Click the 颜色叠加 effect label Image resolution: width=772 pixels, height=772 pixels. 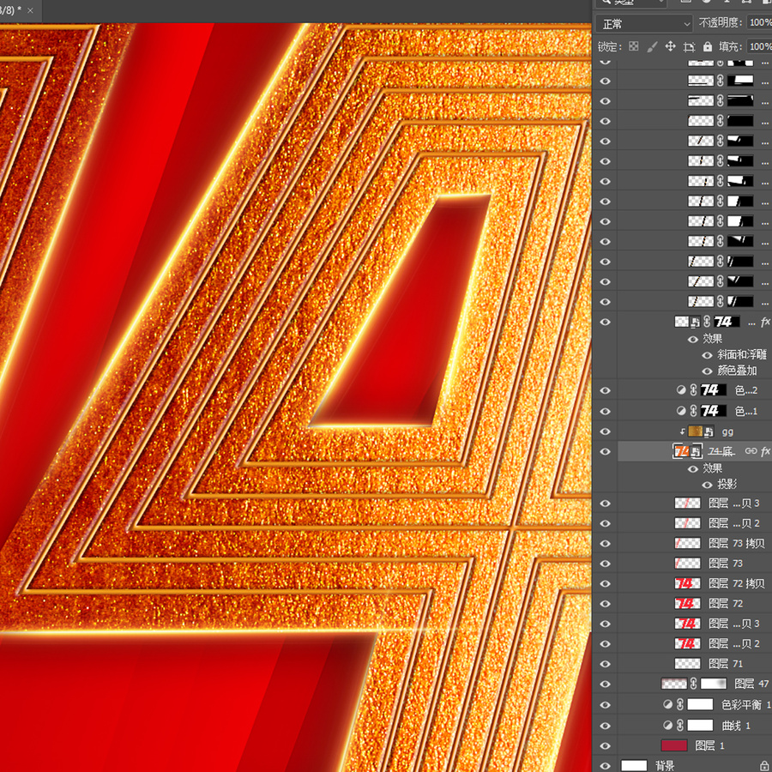[x=737, y=371]
